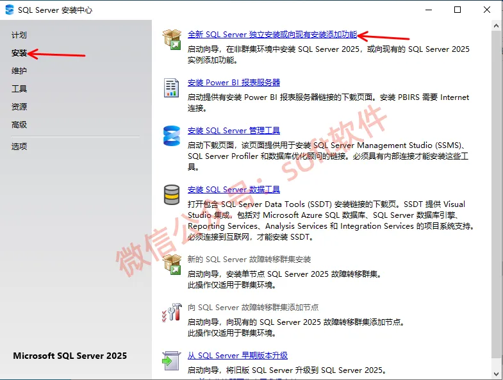This screenshot has height=380, width=503.
Task: Open the 高级 sidebar page
Action: point(19,124)
